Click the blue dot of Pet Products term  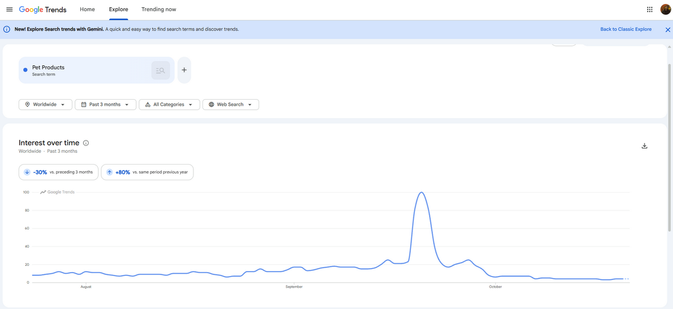pos(25,70)
